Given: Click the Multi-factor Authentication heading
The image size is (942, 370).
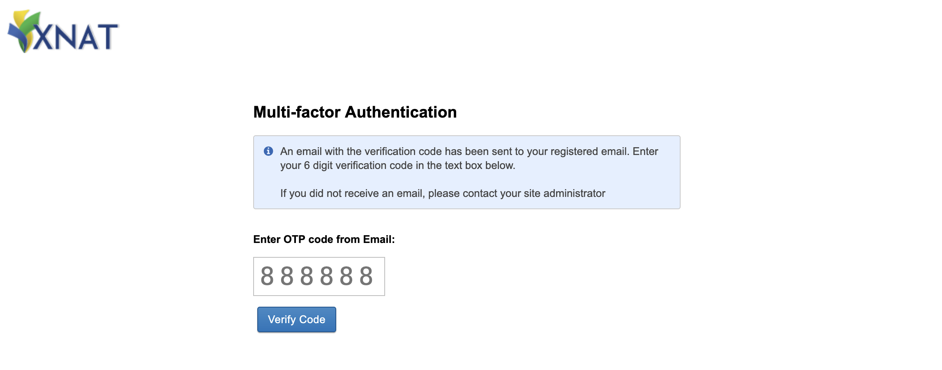Looking at the screenshot, I should [x=355, y=112].
